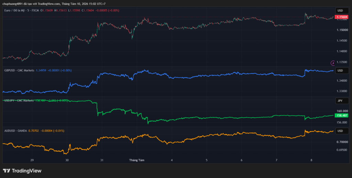This screenshot has width=352, height=178.
Task: Open USD currency selector in GBPUSD pane
Action: [x=342, y=71]
